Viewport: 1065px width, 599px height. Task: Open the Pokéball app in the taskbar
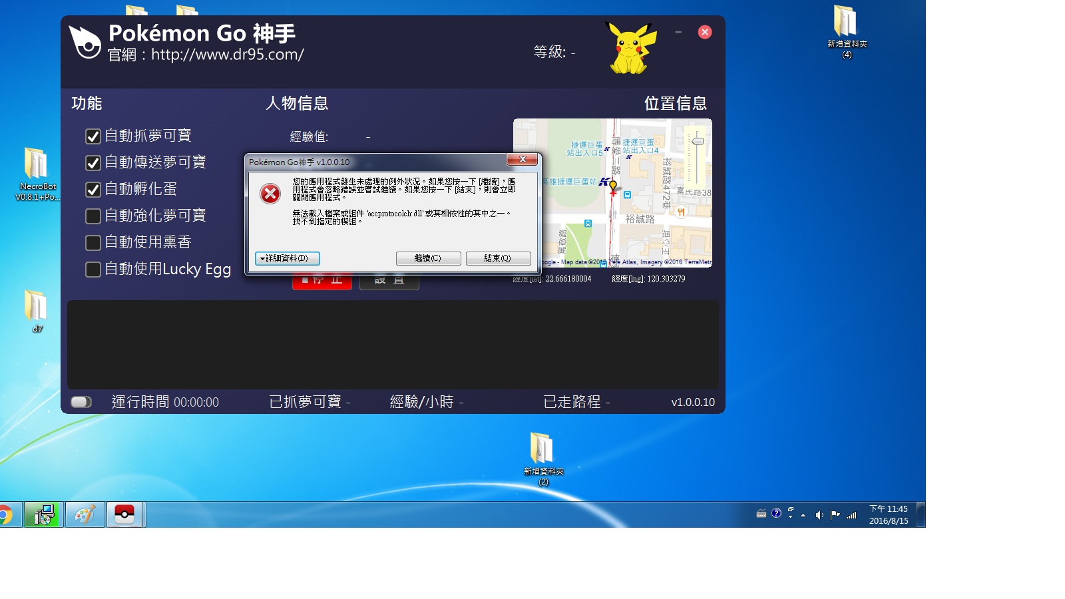click(x=124, y=515)
